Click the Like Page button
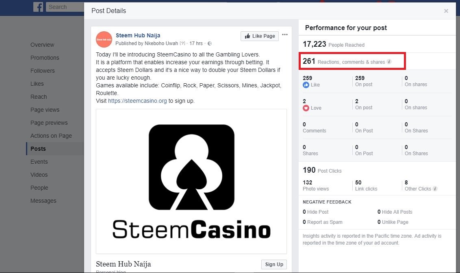 click(260, 36)
